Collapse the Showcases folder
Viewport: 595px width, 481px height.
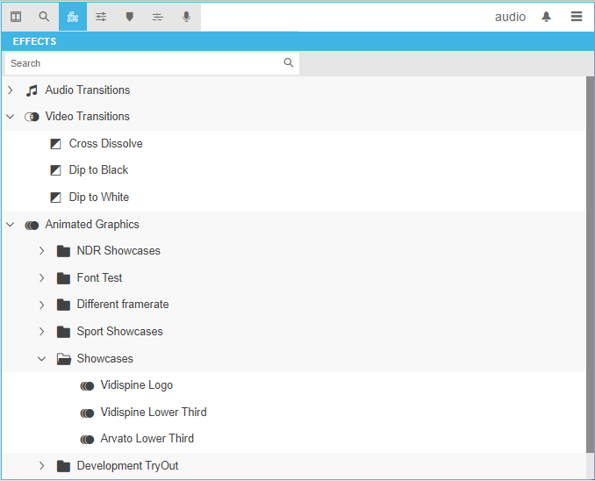[41, 359]
